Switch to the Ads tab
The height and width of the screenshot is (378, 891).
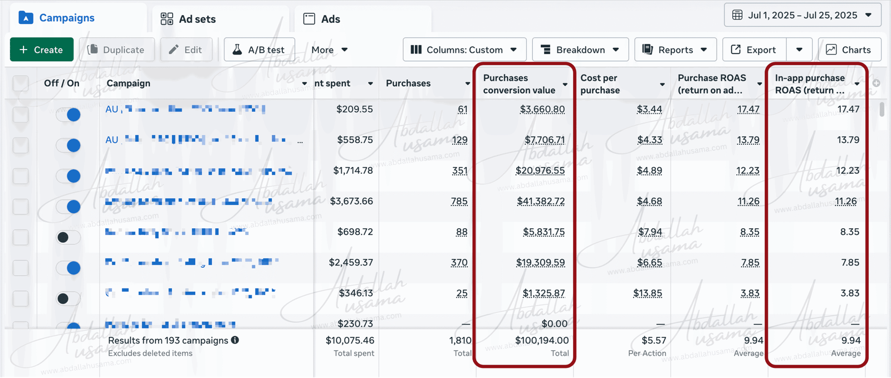[x=322, y=19]
